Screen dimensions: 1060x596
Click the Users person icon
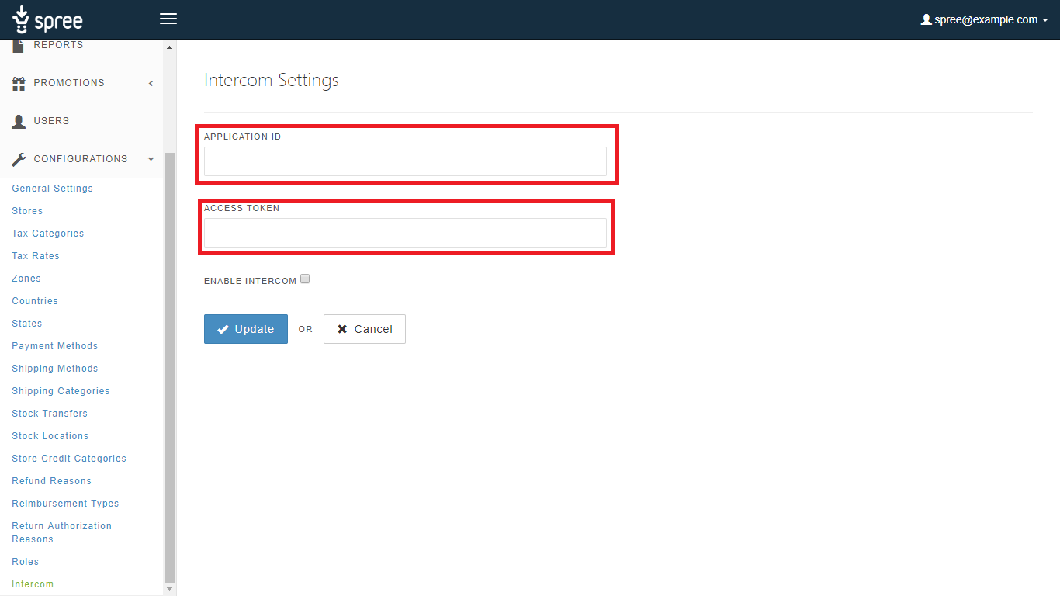(19, 121)
